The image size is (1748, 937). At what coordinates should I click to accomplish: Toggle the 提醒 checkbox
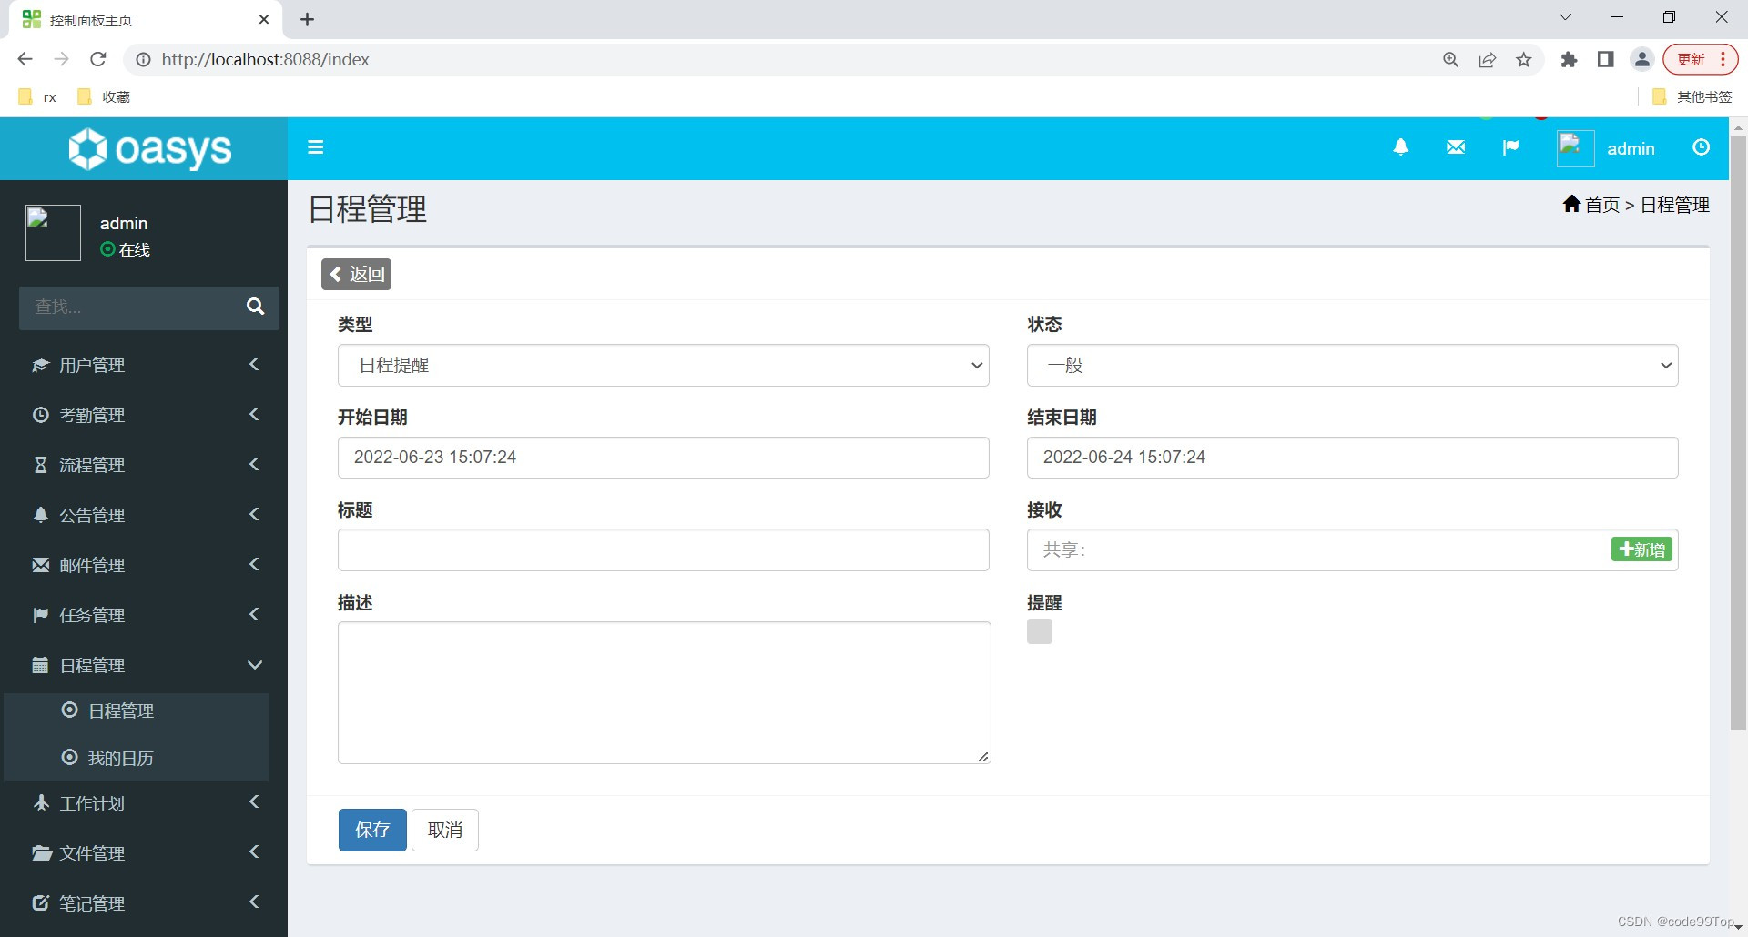(x=1039, y=630)
